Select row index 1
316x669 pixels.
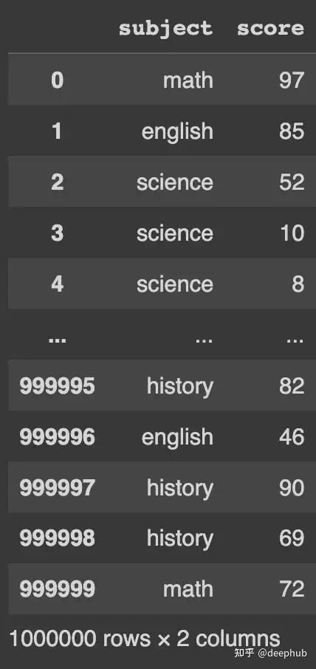[x=57, y=131]
